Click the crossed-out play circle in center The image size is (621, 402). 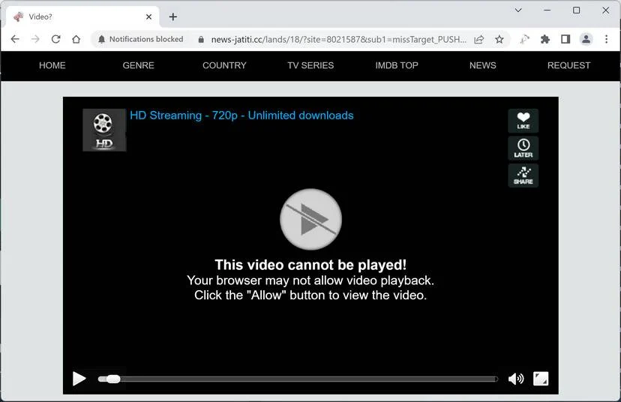(311, 219)
